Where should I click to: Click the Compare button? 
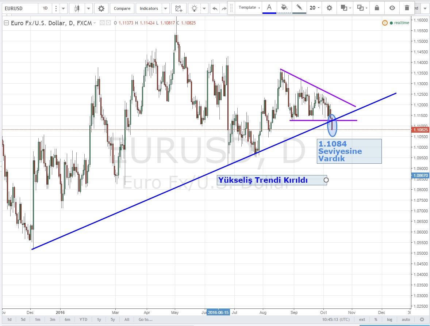pos(122,8)
